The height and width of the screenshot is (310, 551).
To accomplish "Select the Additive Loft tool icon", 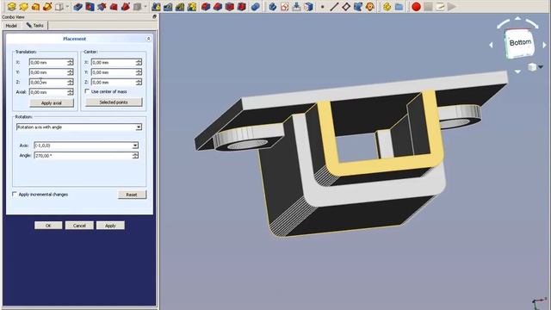I will tap(35, 6).
